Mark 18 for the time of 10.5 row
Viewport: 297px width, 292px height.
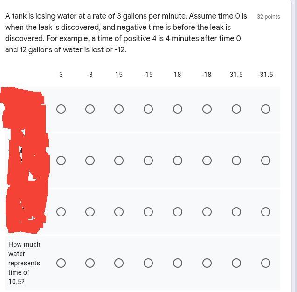point(178,263)
